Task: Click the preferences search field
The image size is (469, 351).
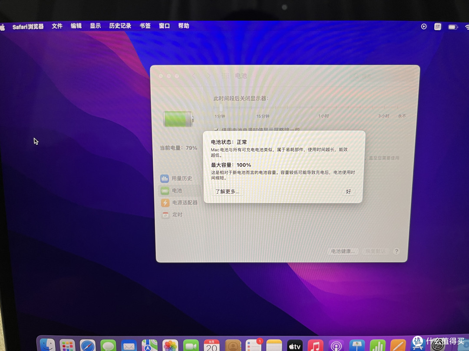Action: point(379,76)
